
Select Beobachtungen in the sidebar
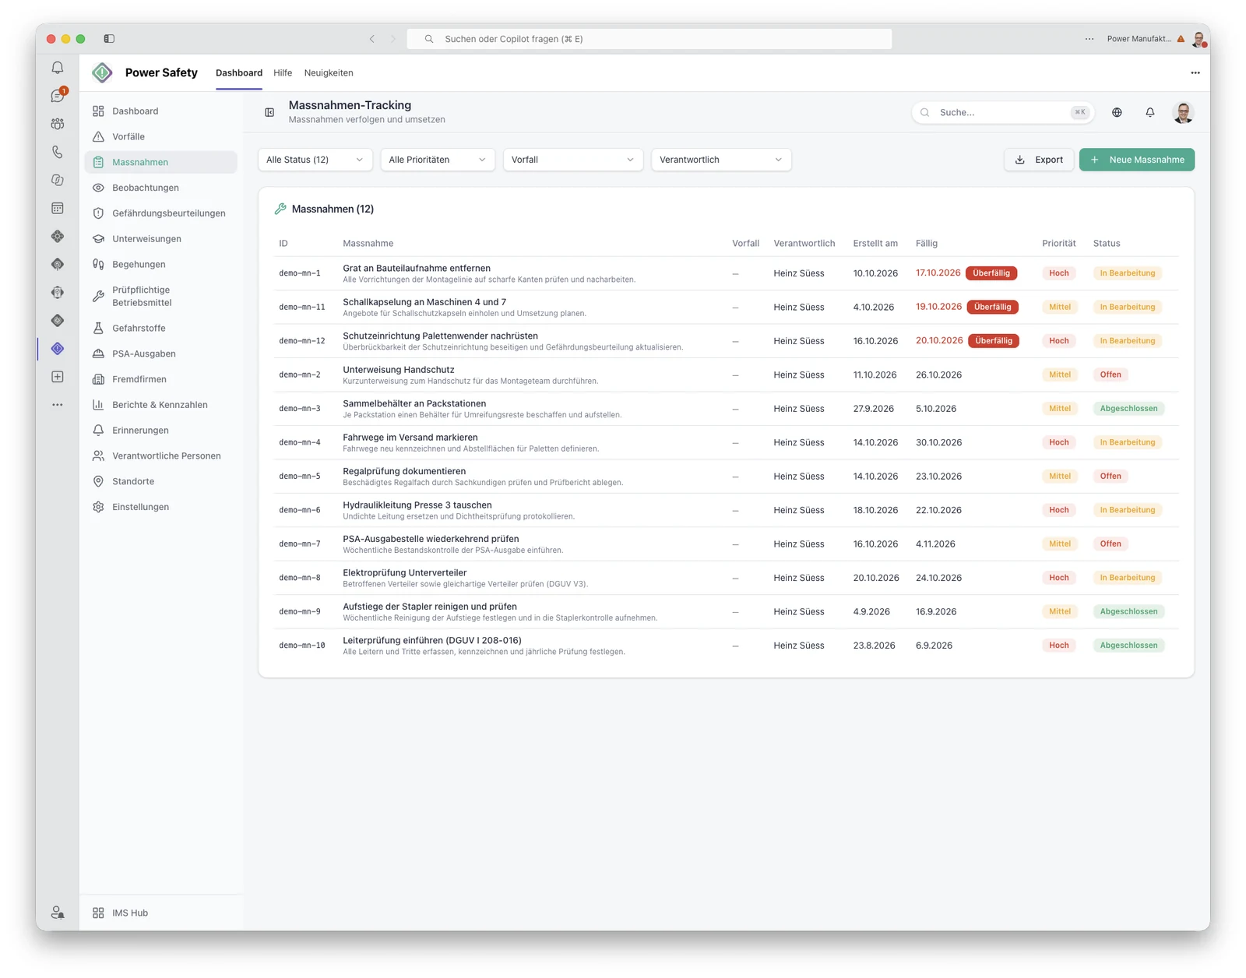(161, 188)
